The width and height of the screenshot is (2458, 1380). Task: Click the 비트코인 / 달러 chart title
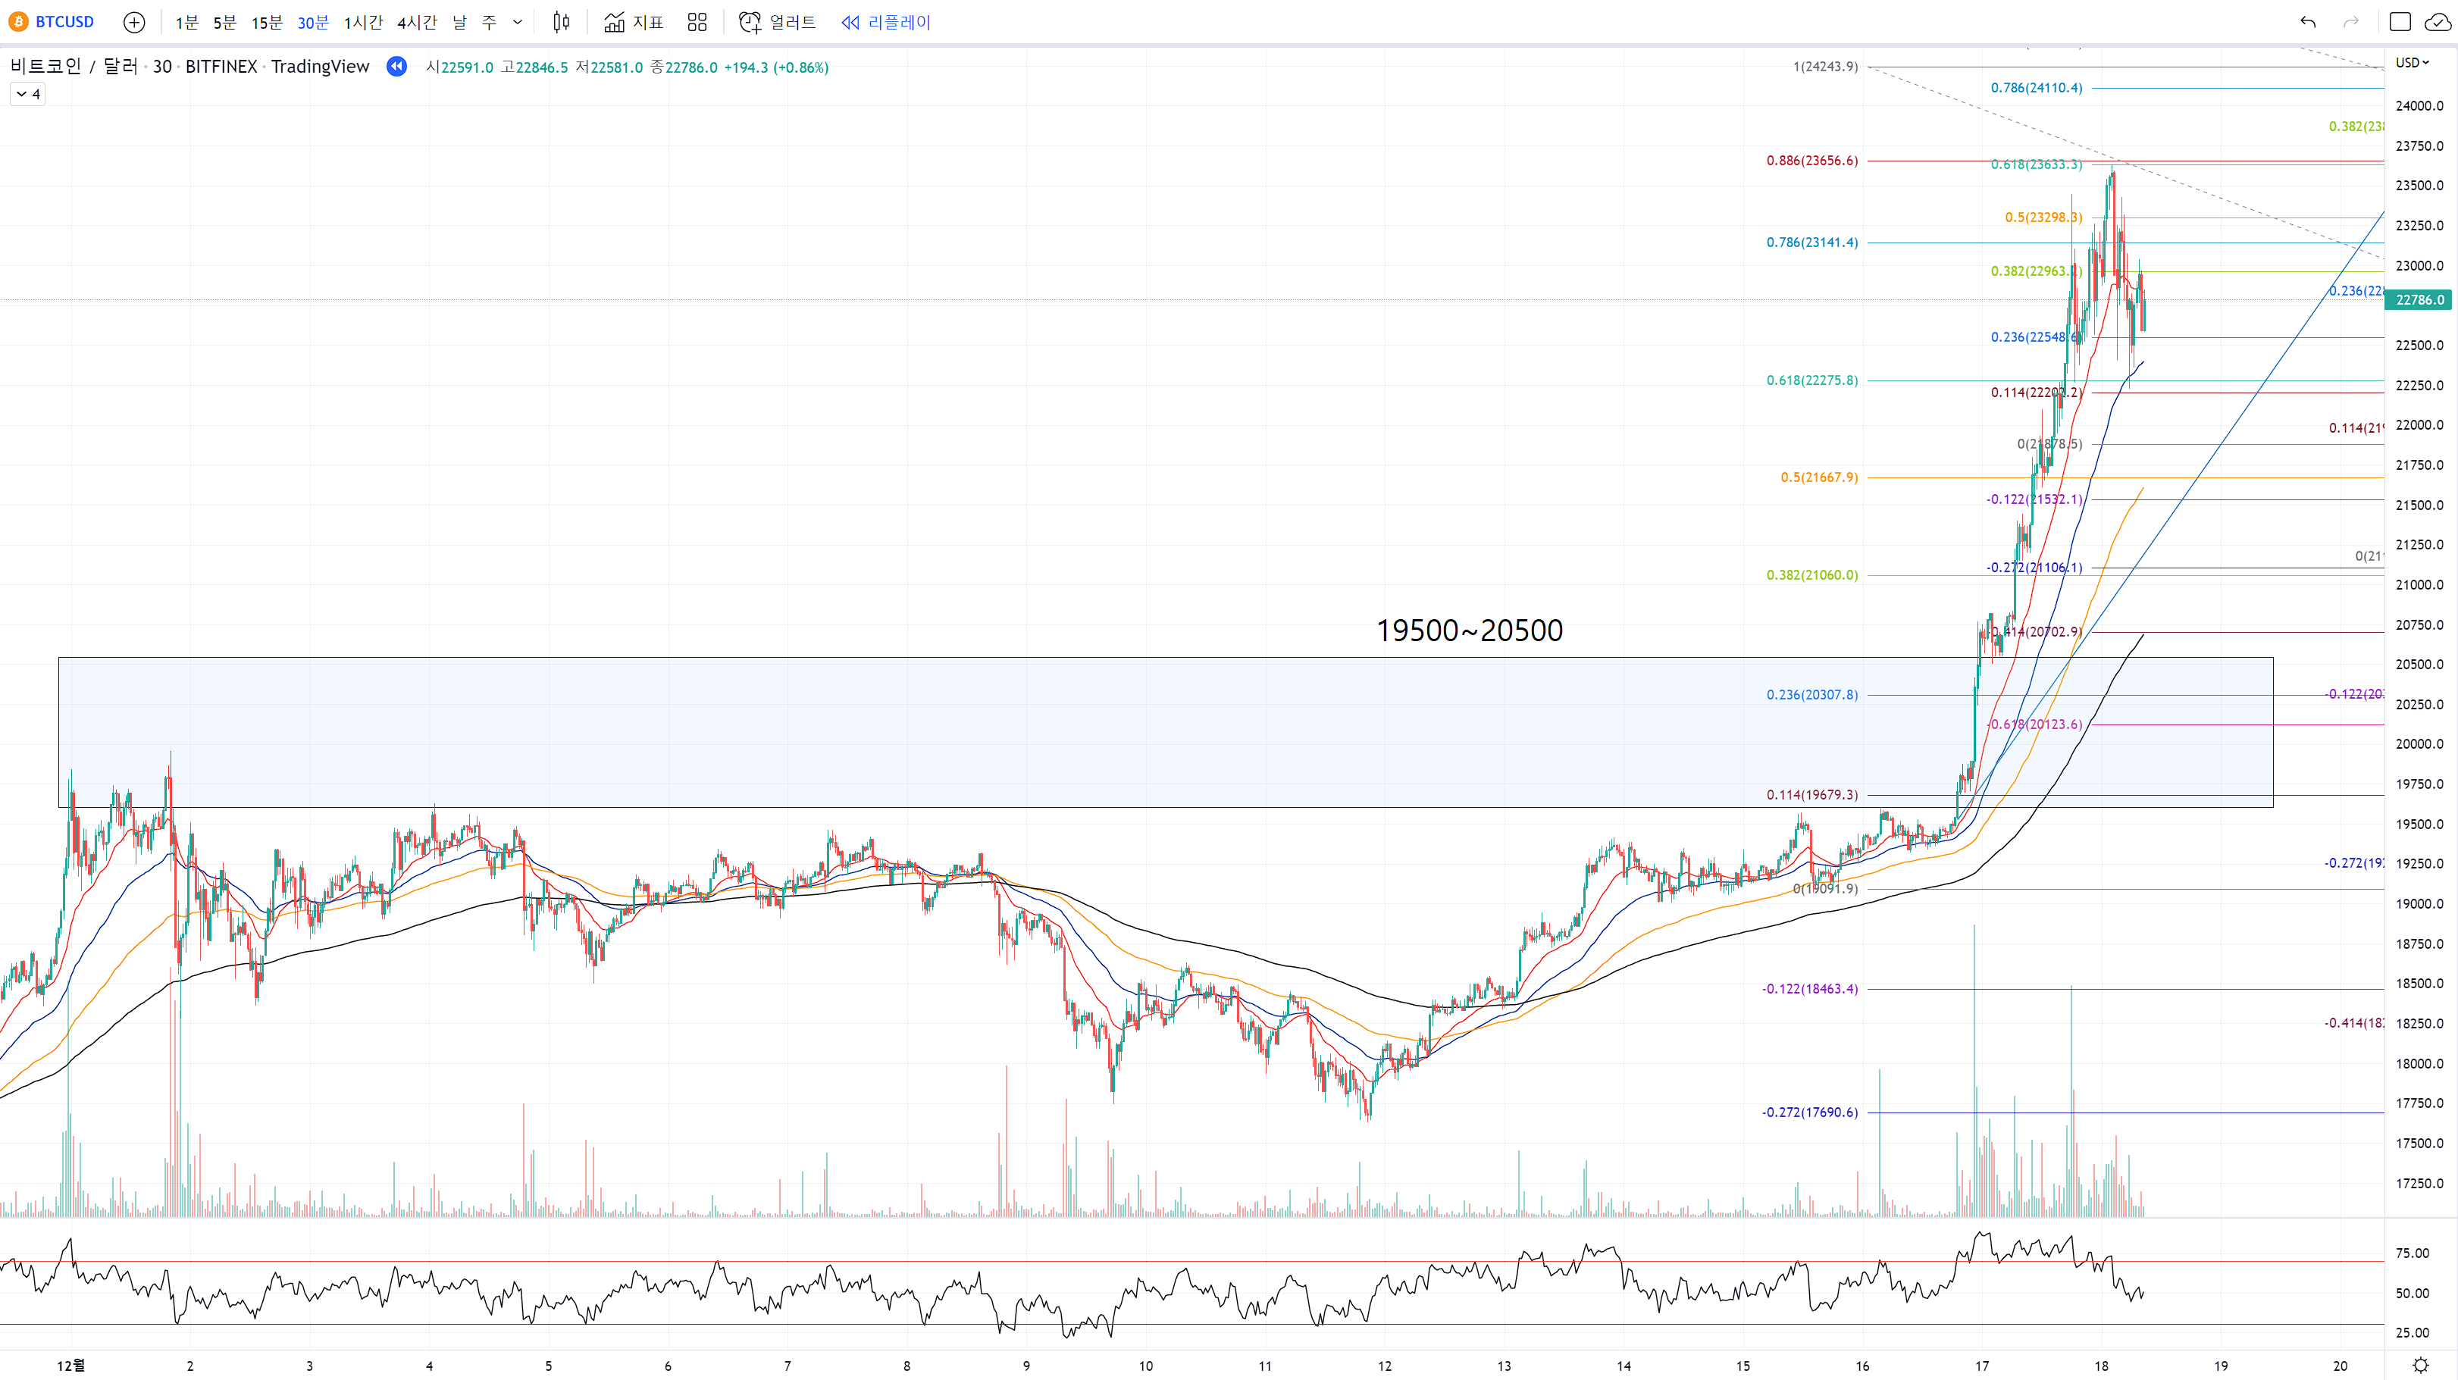[74, 66]
